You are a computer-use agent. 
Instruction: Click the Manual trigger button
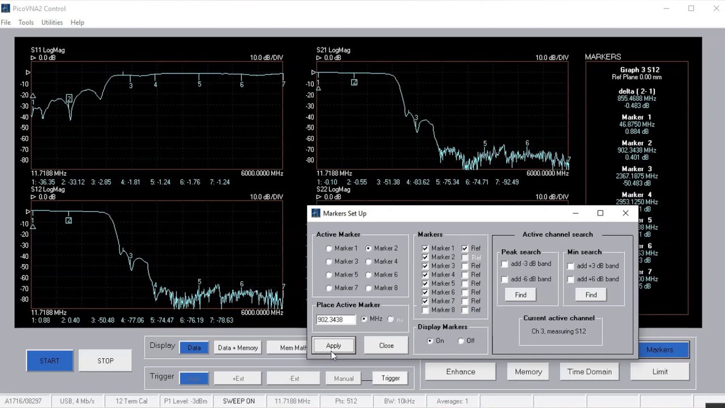click(344, 379)
